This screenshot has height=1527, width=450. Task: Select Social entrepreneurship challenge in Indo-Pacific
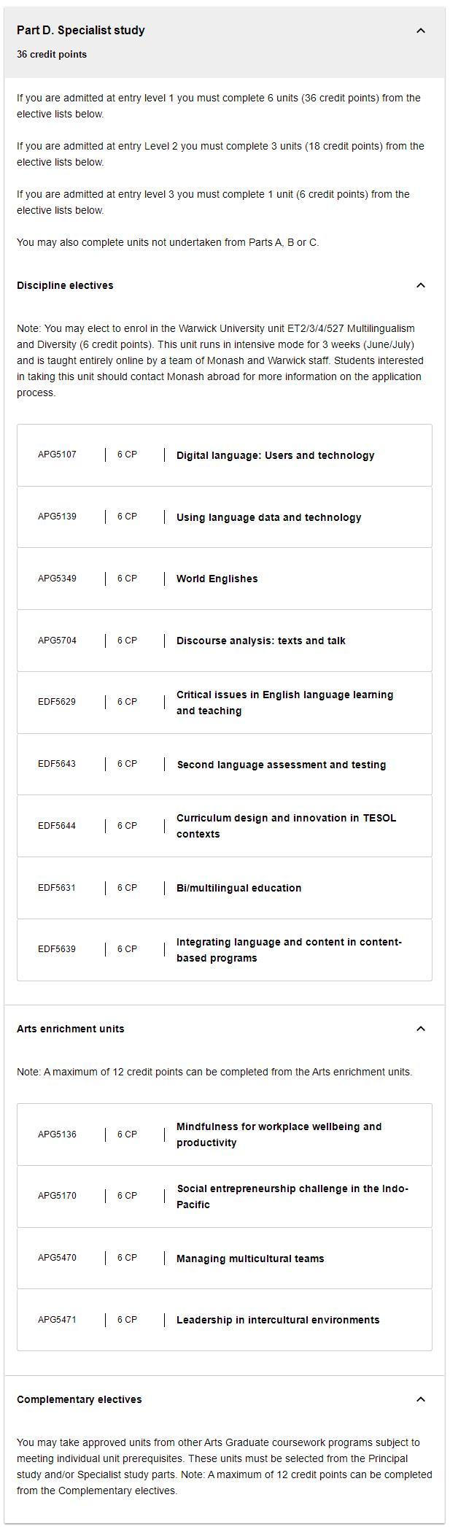click(292, 1197)
